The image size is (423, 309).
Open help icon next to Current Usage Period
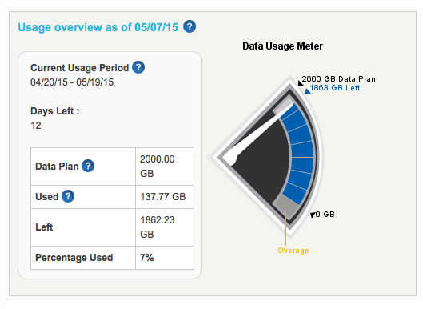click(138, 67)
